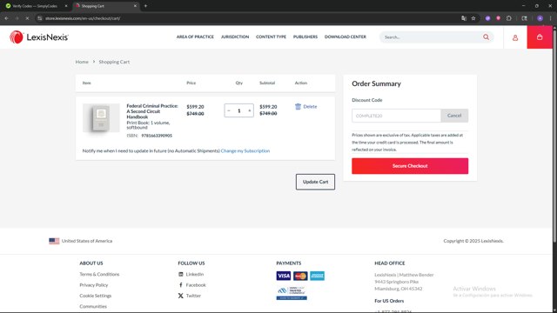Cancel the applied discount code
Viewport: 557px width, 313px height.
454,116
